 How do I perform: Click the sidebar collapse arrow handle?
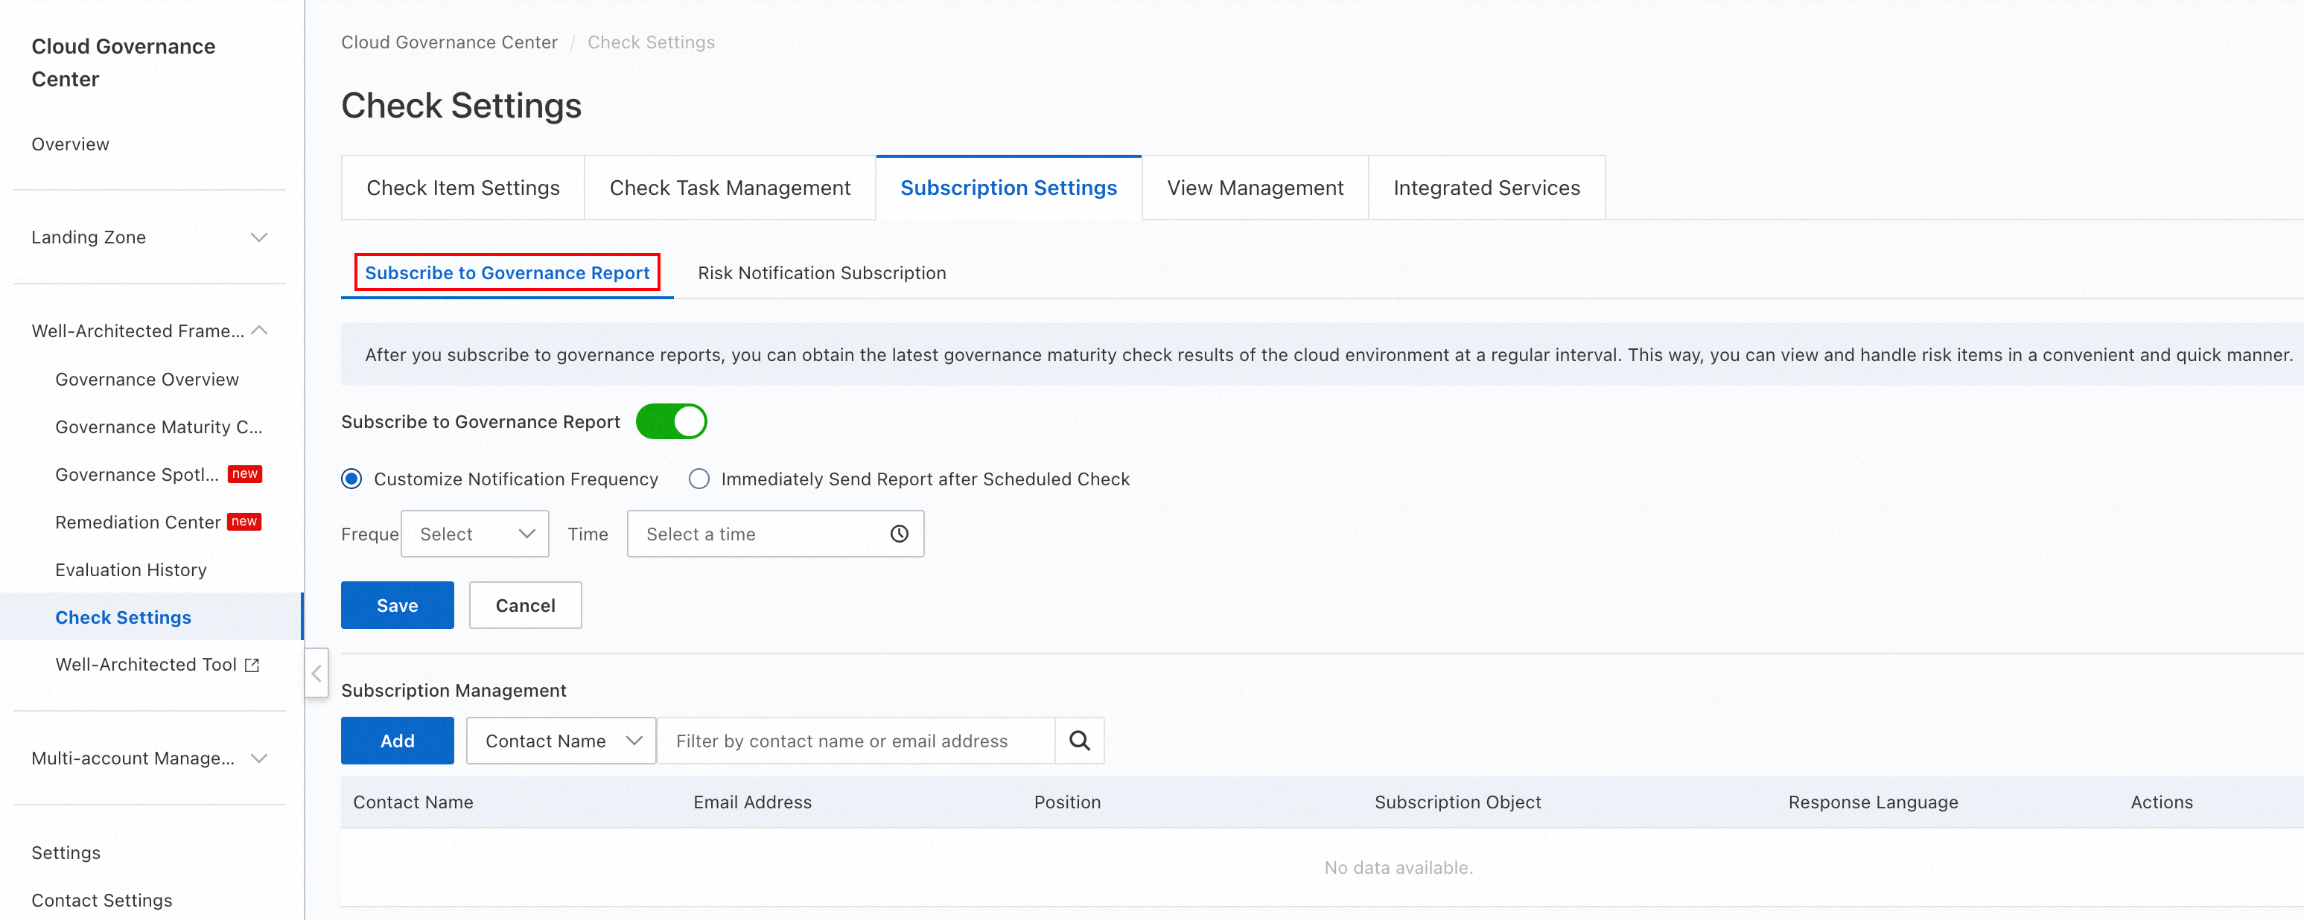coord(316,673)
